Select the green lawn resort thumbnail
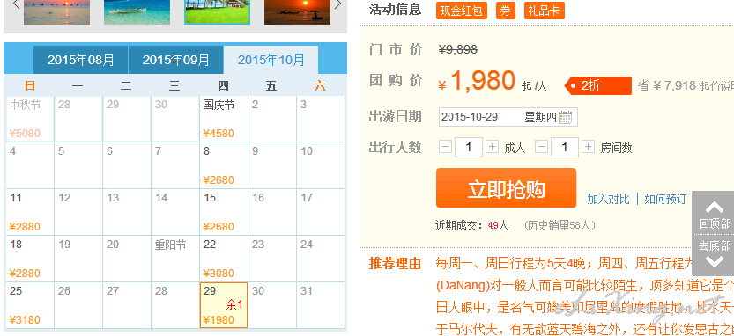This screenshot has height=336, width=734. click(x=217, y=11)
